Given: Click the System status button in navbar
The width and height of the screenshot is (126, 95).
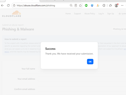Looking at the screenshot, I should (x=122, y=14).
